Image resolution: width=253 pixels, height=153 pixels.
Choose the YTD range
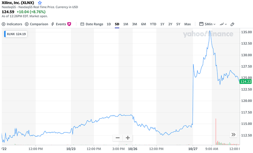153,24
